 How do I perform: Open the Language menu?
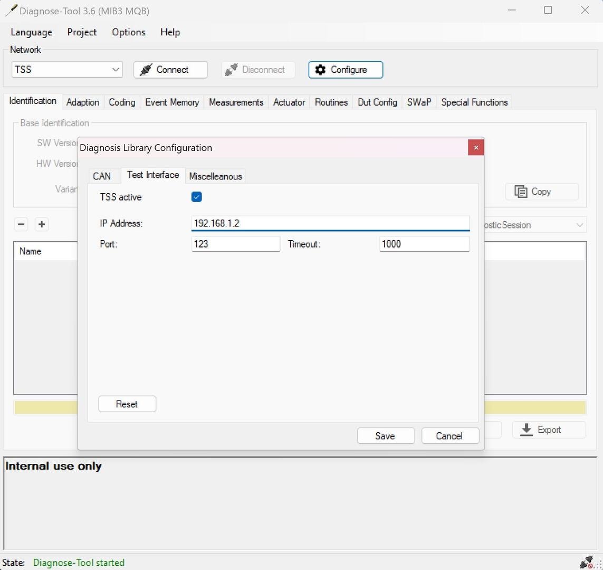pyautogui.click(x=31, y=32)
